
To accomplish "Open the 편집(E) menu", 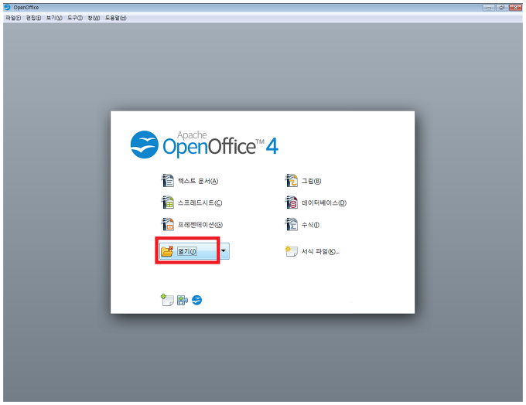I will 33,18.
